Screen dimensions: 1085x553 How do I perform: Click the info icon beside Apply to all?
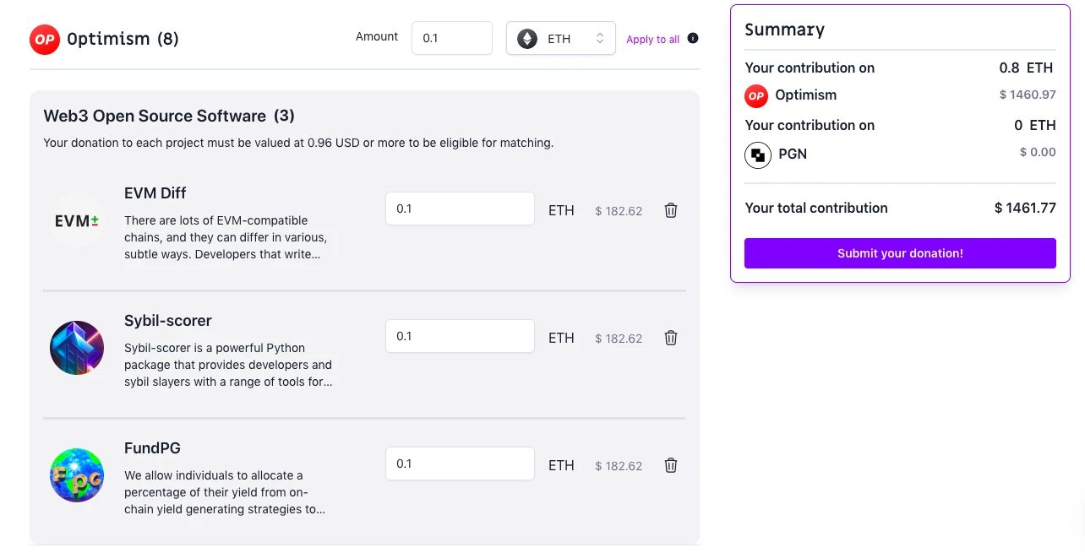[x=693, y=38]
